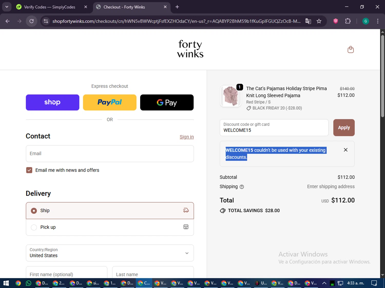The image size is (385, 288).
Task: Click the 'TOTAL SAVINGS $28.00' text
Action: 254,211
